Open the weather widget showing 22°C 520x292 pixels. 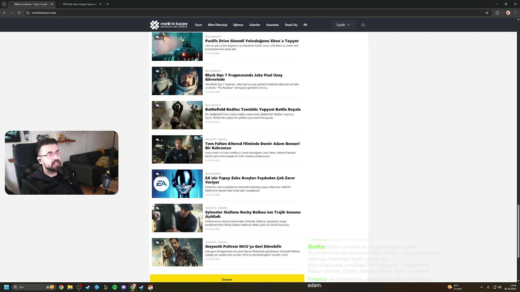tap(455, 287)
